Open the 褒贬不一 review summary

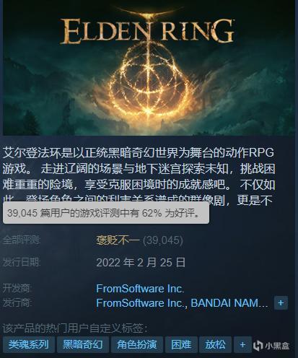[x=118, y=240]
